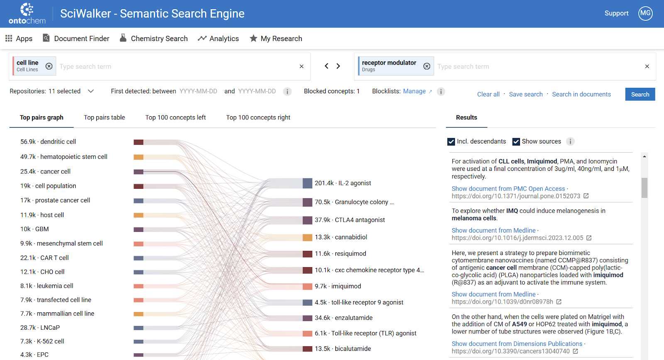Open external link for d0nr08978h DOI
The image size is (664, 360).
point(559,302)
